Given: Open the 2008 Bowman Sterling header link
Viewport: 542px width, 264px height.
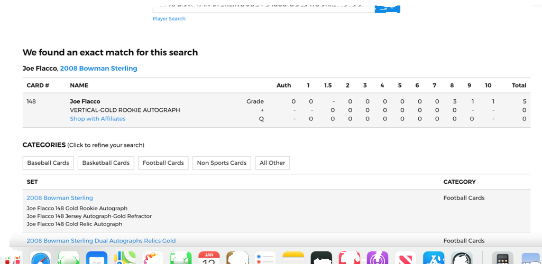Looking at the screenshot, I should (98, 68).
